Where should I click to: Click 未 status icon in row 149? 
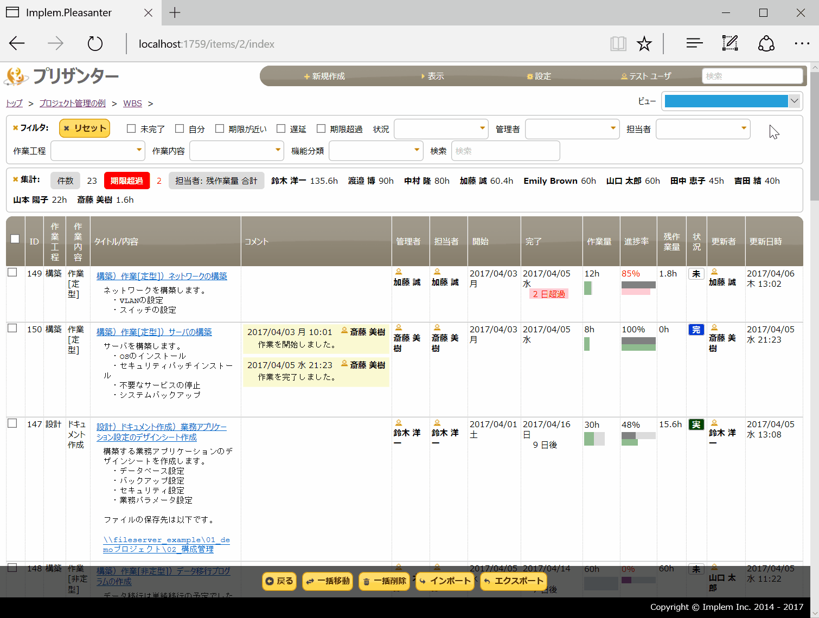pyautogui.click(x=696, y=274)
